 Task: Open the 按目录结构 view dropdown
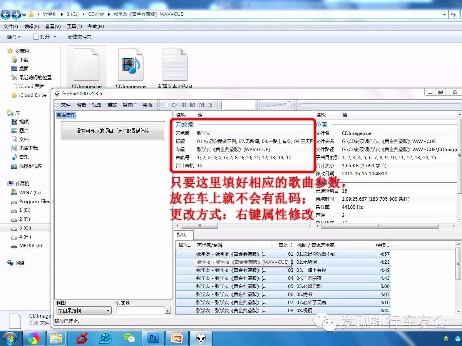[x=84, y=311]
